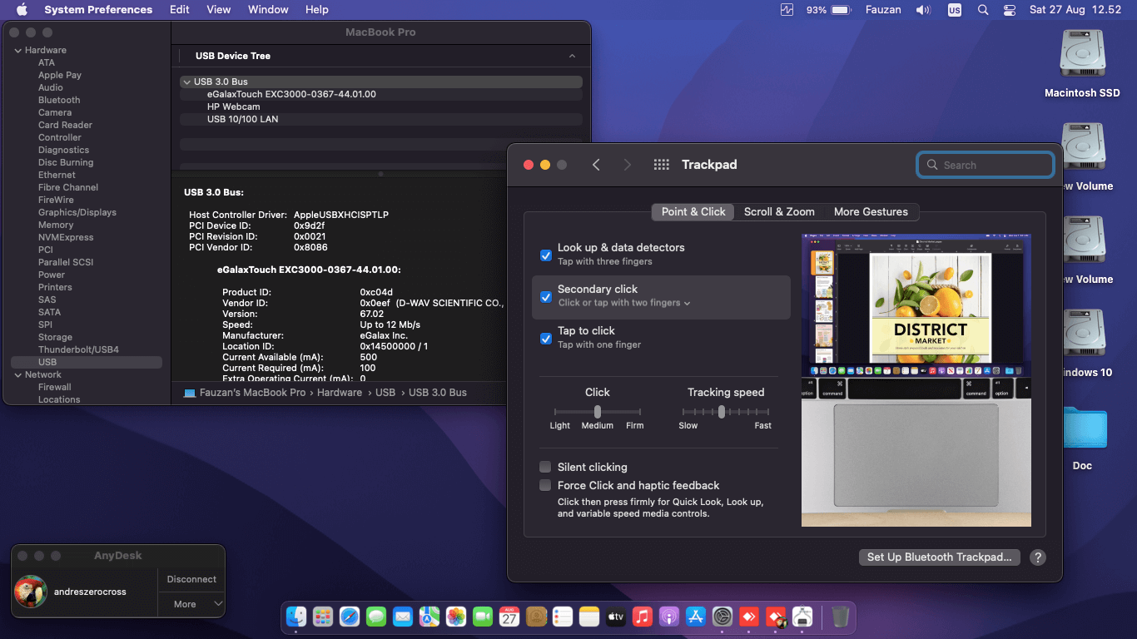This screenshot has height=639, width=1137.
Task: Open the Trackpad search field magnifier icon
Action: (x=931, y=165)
